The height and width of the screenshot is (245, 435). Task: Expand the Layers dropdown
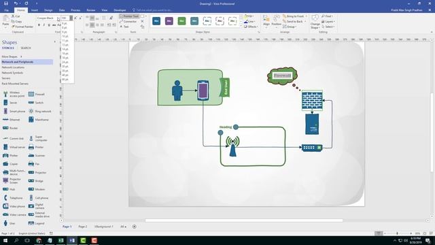pyautogui.click(x=328, y=21)
